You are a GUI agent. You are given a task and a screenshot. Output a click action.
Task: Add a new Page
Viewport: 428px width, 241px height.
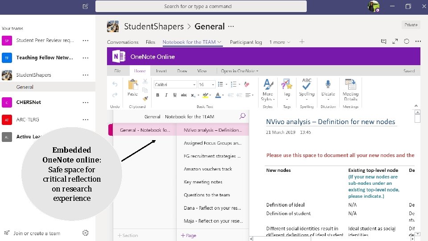pos(189,235)
